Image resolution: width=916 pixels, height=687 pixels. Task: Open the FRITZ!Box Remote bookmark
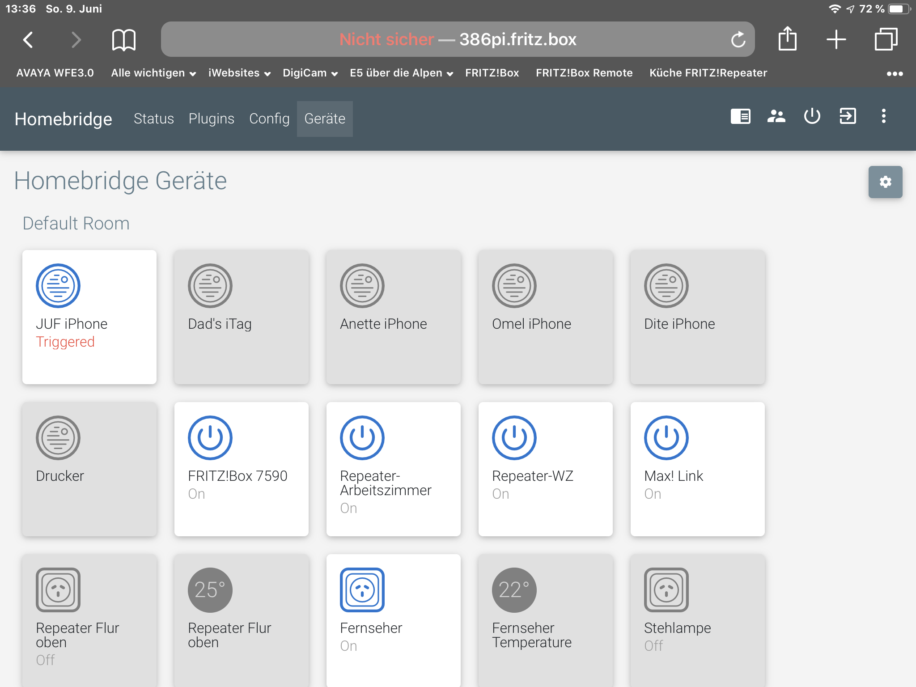click(584, 73)
